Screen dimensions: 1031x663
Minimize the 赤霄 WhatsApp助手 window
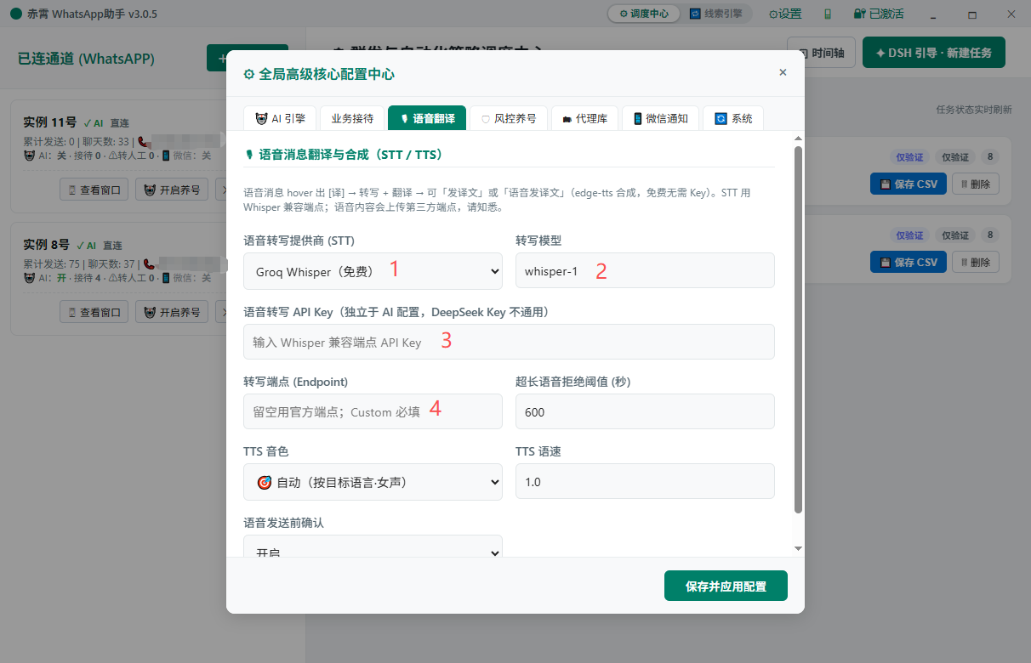(x=934, y=14)
